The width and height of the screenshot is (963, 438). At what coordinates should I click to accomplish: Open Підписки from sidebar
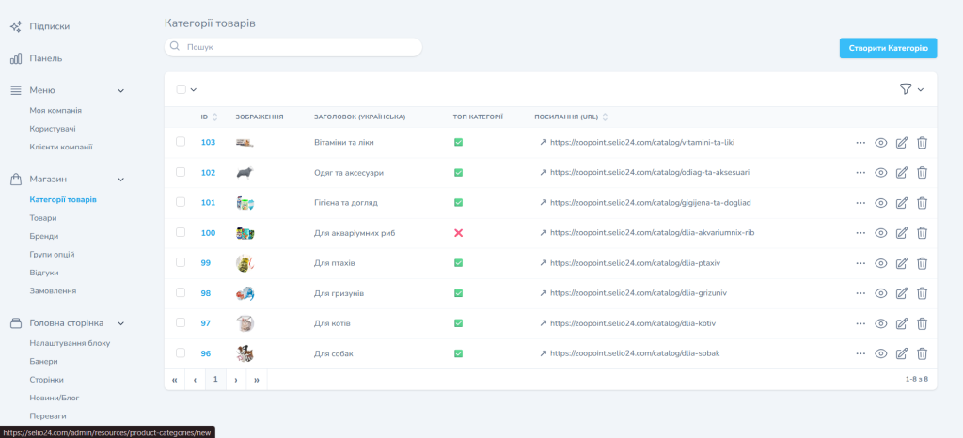coord(49,26)
